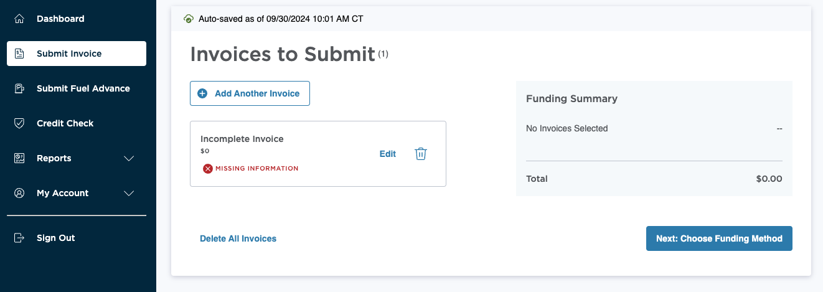Open the Submit Fuel Advance page
The height and width of the screenshot is (292, 823).
point(83,88)
